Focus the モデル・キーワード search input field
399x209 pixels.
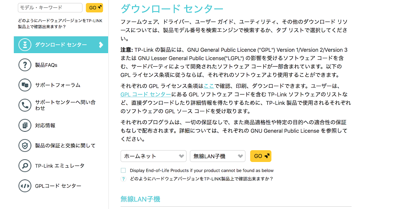50,8
